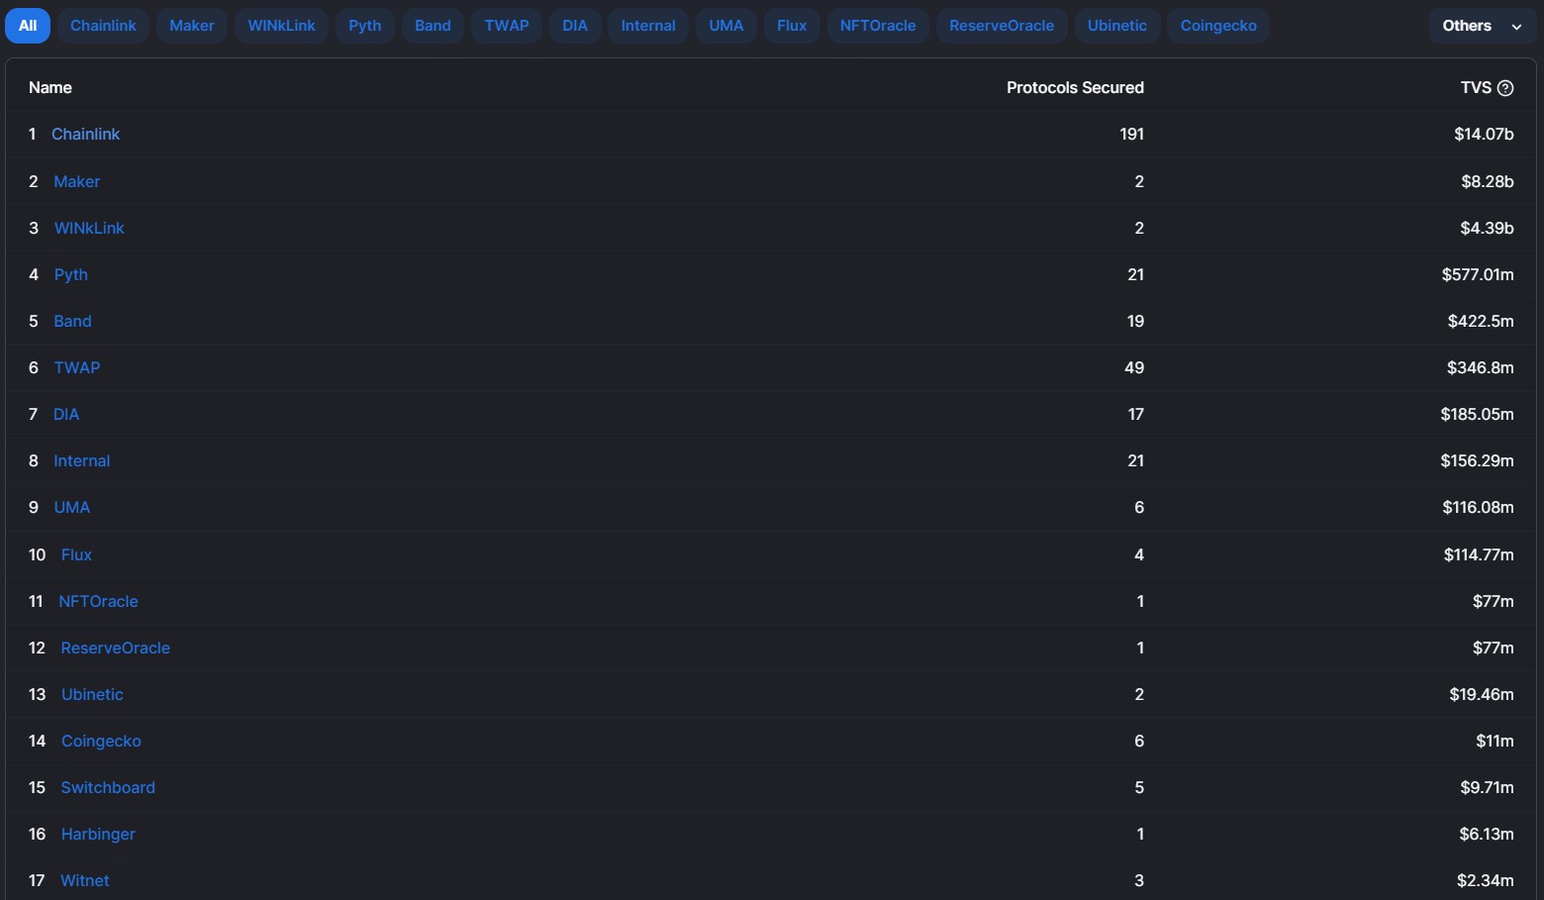Expand the Others dropdown
The height and width of the screenshot is (900, 1544).
point(1482,26)
